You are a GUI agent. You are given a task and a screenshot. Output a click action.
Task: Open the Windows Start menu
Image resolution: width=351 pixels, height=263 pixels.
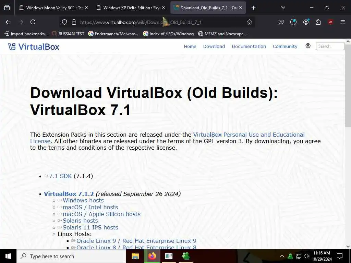tap(8, 256)
